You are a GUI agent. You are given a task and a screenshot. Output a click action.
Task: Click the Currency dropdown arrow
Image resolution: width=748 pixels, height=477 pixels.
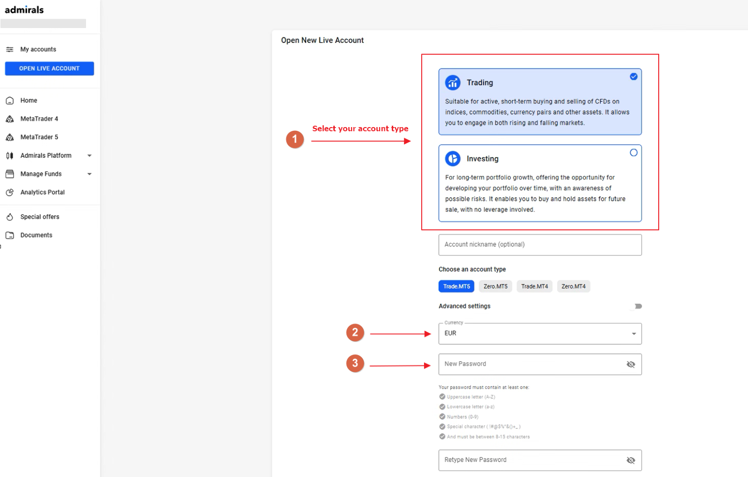pyautogui.click(x=634, y=334)
